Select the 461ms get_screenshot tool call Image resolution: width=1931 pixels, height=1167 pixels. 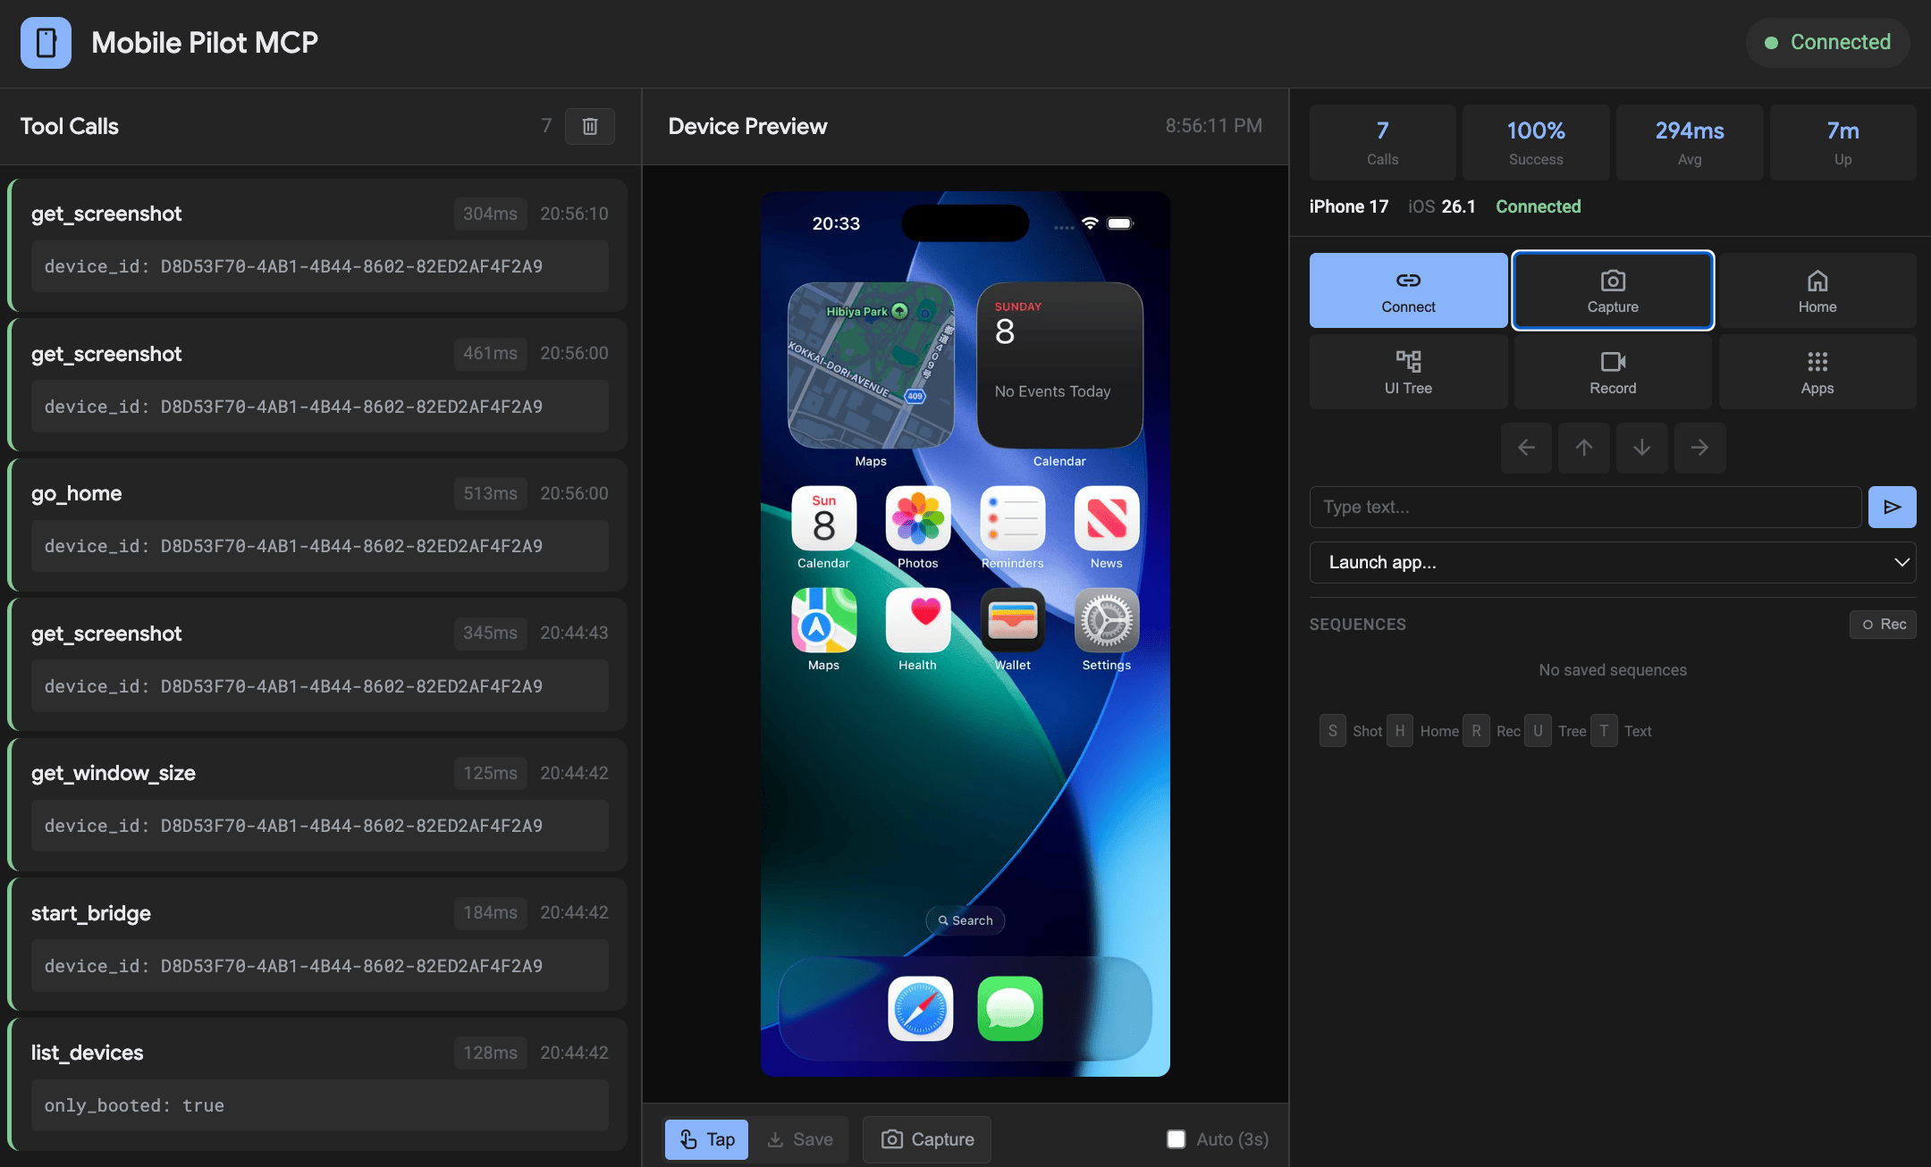tap(318, 384)
